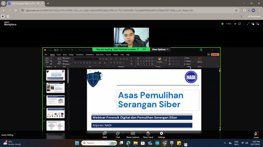Select the Dari Serangan Siber browser tab
The height and width of the screenshot is (147, 263).
click(25, 3)
